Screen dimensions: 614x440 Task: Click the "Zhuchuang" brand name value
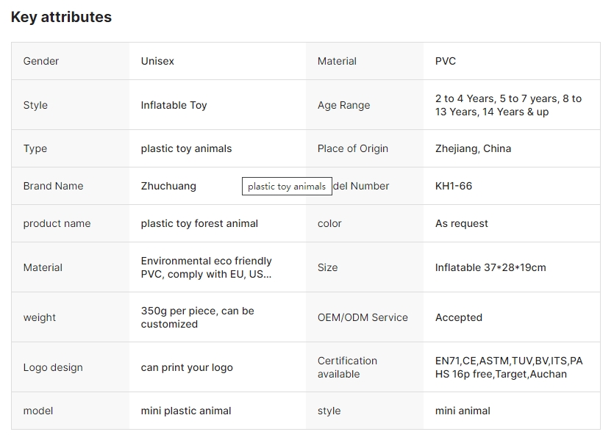tap(168, 186)
